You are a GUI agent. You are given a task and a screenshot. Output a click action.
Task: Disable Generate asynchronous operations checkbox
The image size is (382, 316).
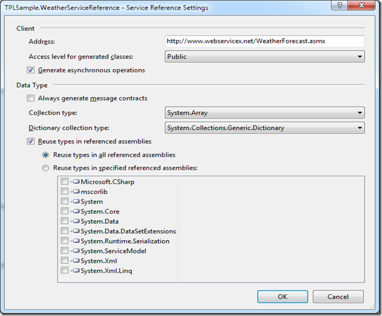point(31,70)
